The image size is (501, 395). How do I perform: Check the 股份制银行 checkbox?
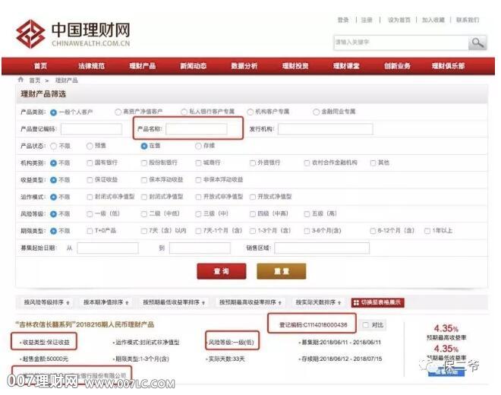pyautogui.click(x=144, y=163)
